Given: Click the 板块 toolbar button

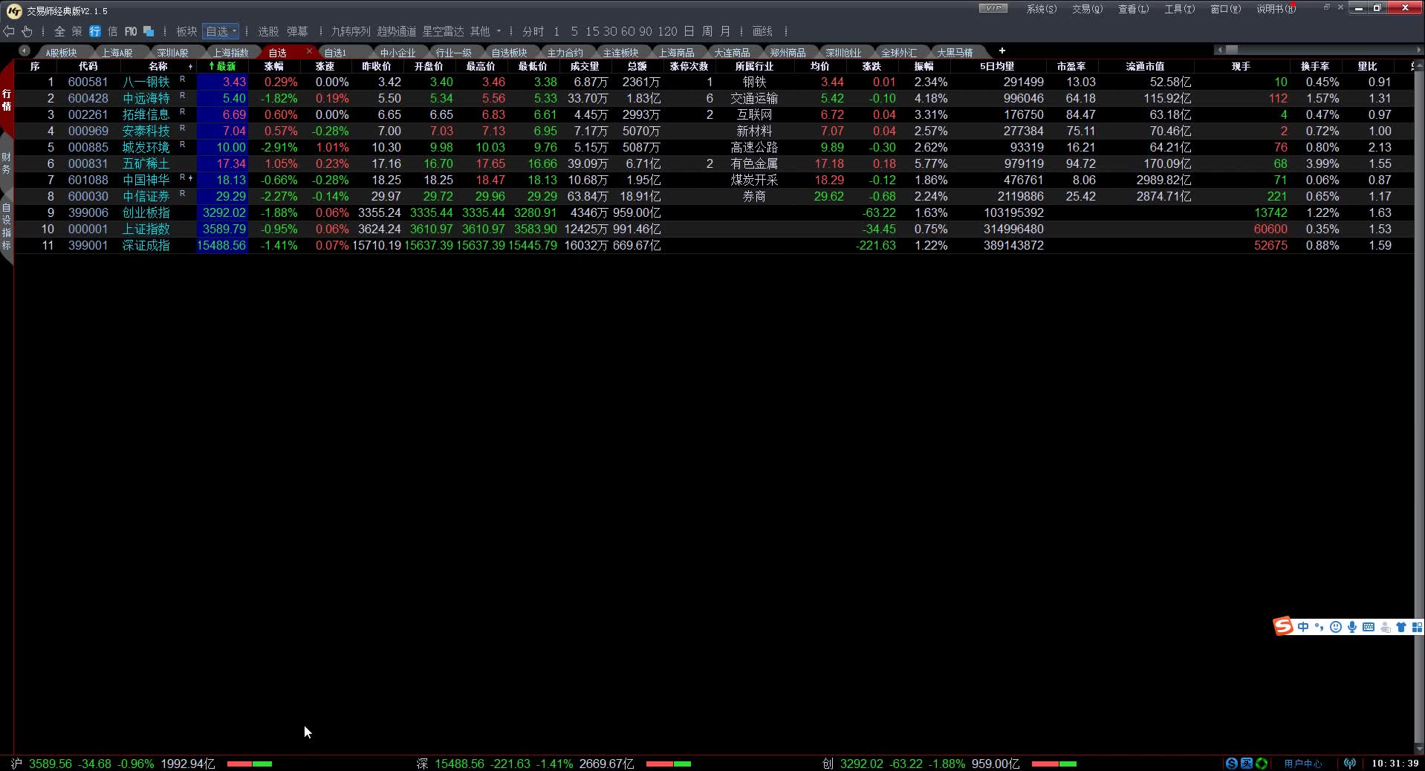Looking at the screenshot, I should point(186,31).
